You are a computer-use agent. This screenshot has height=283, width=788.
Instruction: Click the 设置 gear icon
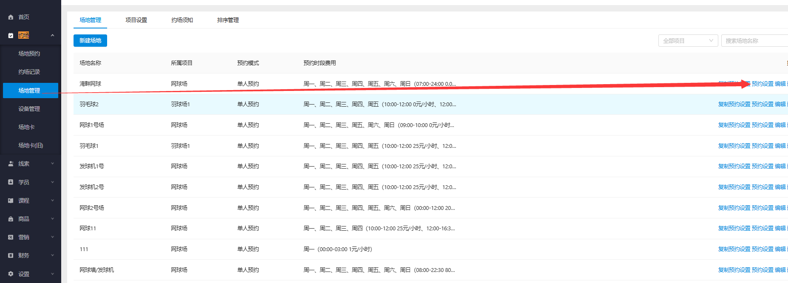tap(11, 274)
